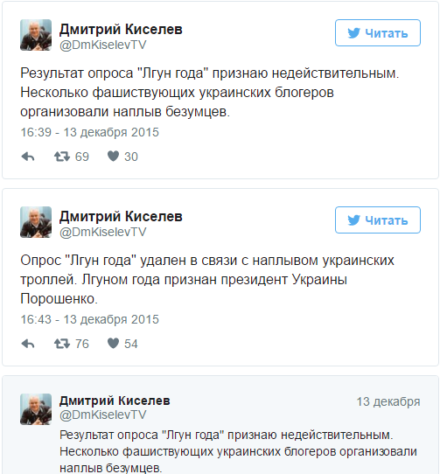
Task: Reply to the 16:43 tweet
Action: coord(28,344)
